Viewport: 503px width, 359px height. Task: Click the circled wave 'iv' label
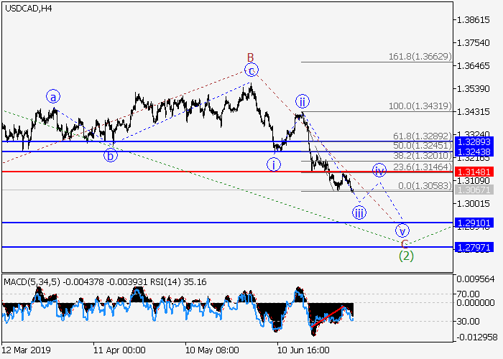[379, 170]
